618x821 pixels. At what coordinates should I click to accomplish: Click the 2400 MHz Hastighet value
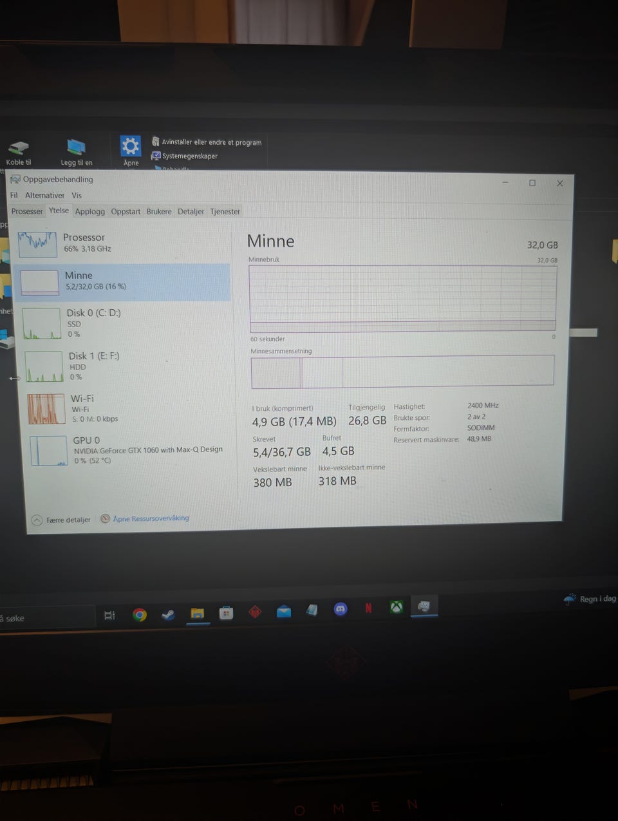pos(483,406)
